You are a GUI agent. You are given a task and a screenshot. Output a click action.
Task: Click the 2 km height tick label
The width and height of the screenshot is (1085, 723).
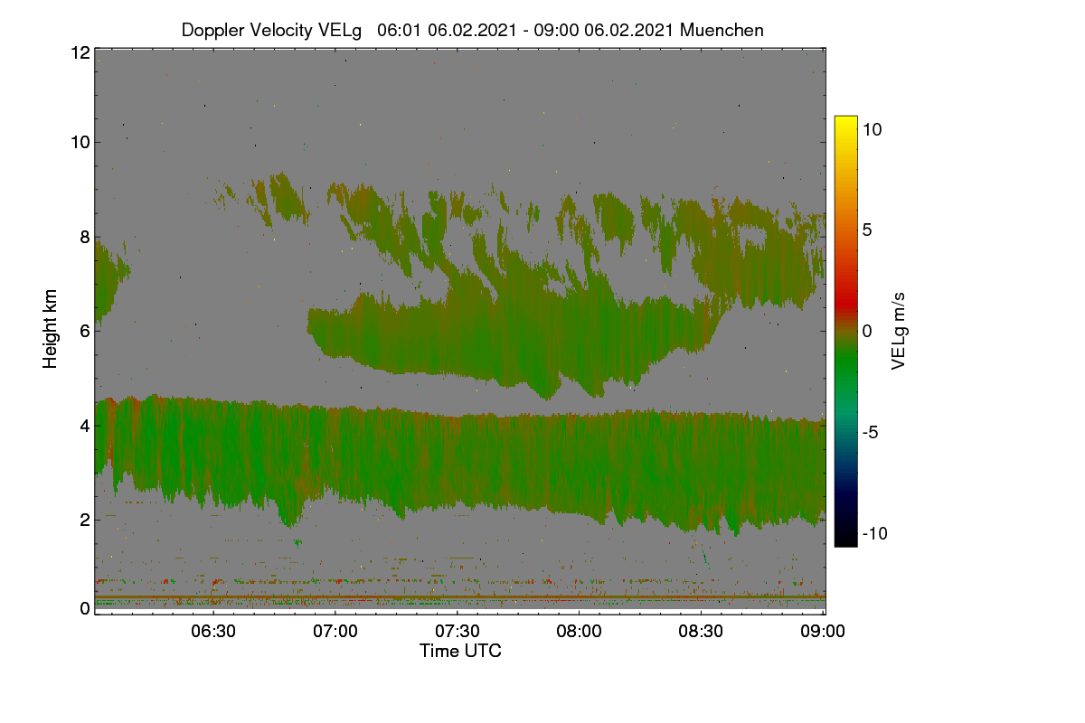click(x=84, y=520)
